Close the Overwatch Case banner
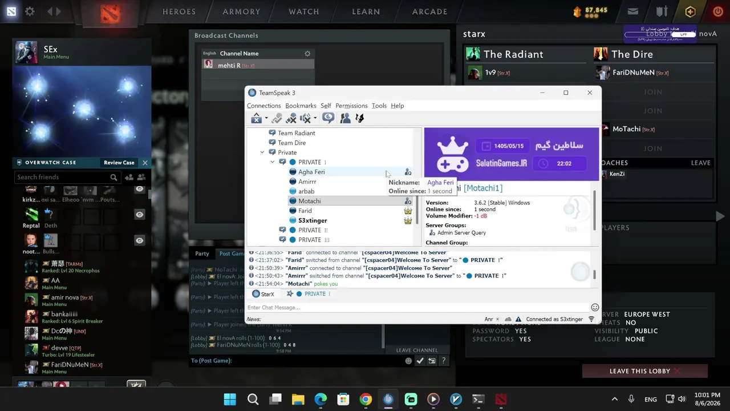The width and height of the screenshot is (730, 411). tap(145, 163)
